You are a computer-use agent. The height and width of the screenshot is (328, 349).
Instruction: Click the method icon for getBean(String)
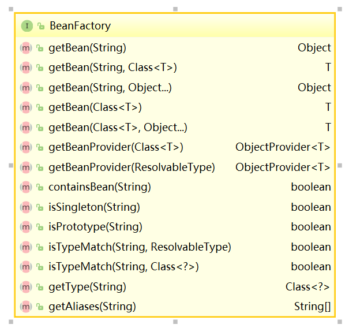tap(25, 48)
